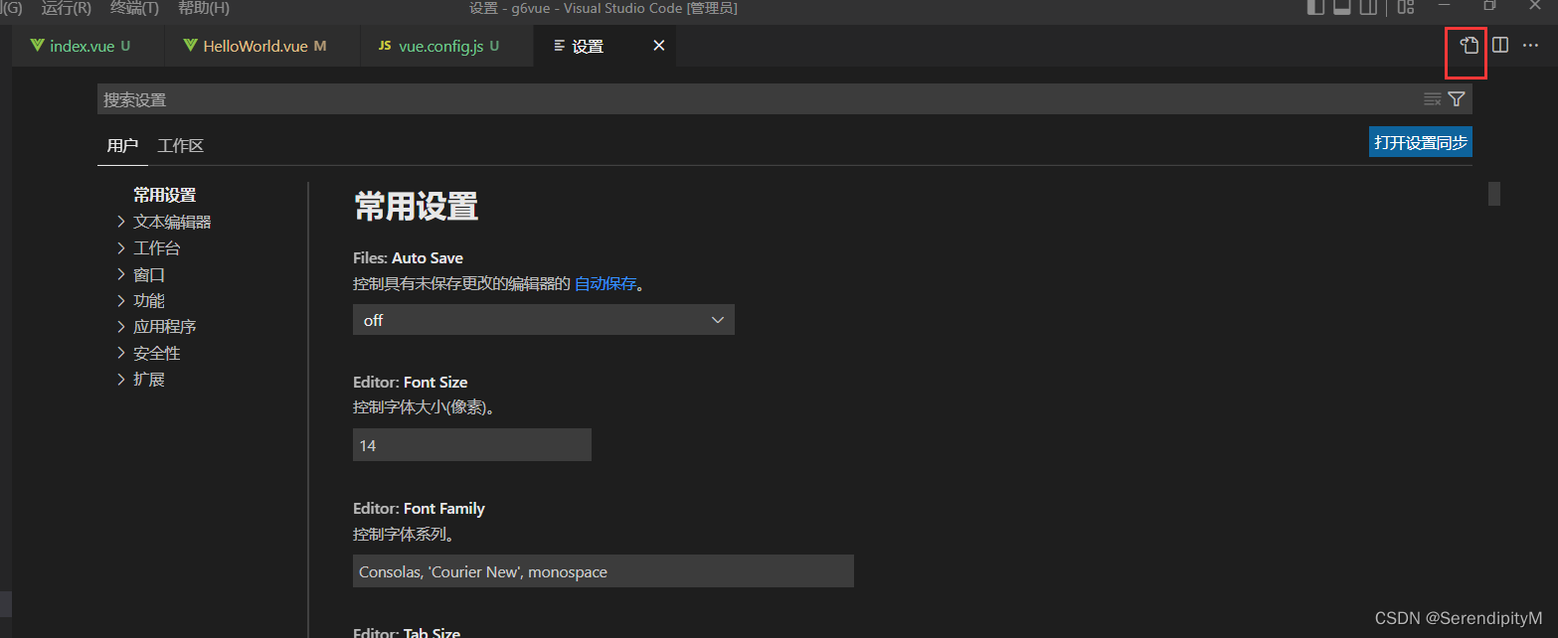Click the Files: Auto Save setting title
1558x638 pixels.
click(x=409, y=257)
